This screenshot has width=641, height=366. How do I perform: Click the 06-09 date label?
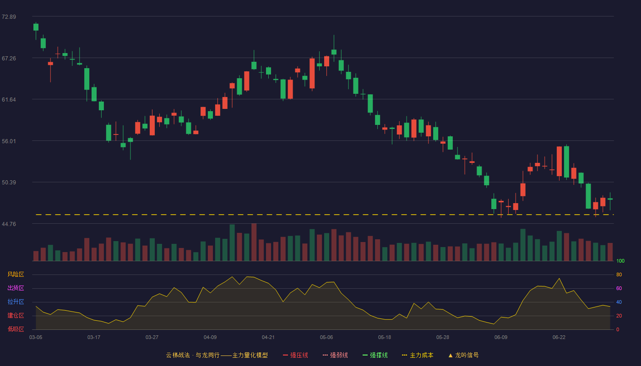[501, 337]
